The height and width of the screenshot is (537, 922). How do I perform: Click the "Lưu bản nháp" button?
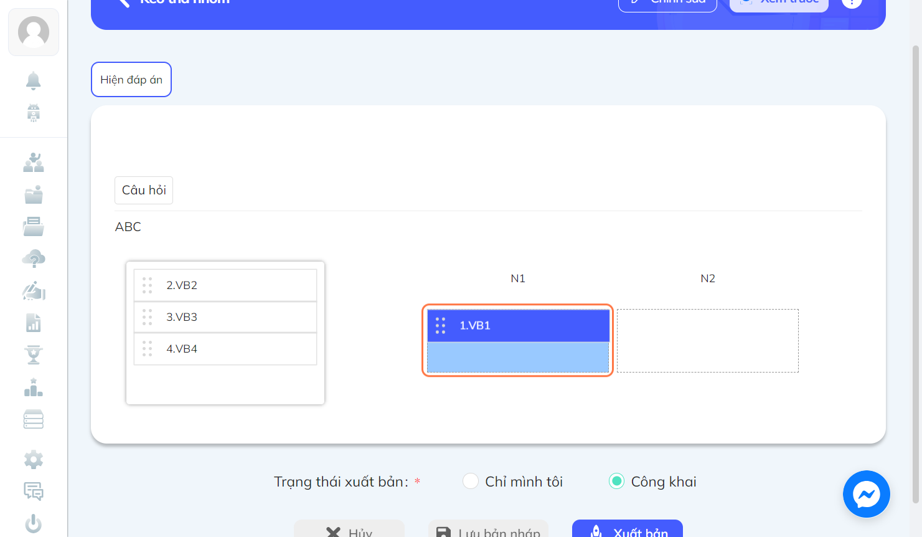[488, 529]
